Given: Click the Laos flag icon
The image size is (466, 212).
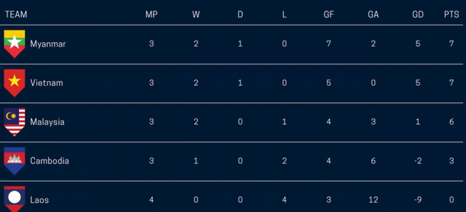Looking at the screenshot, I should 15,198.
